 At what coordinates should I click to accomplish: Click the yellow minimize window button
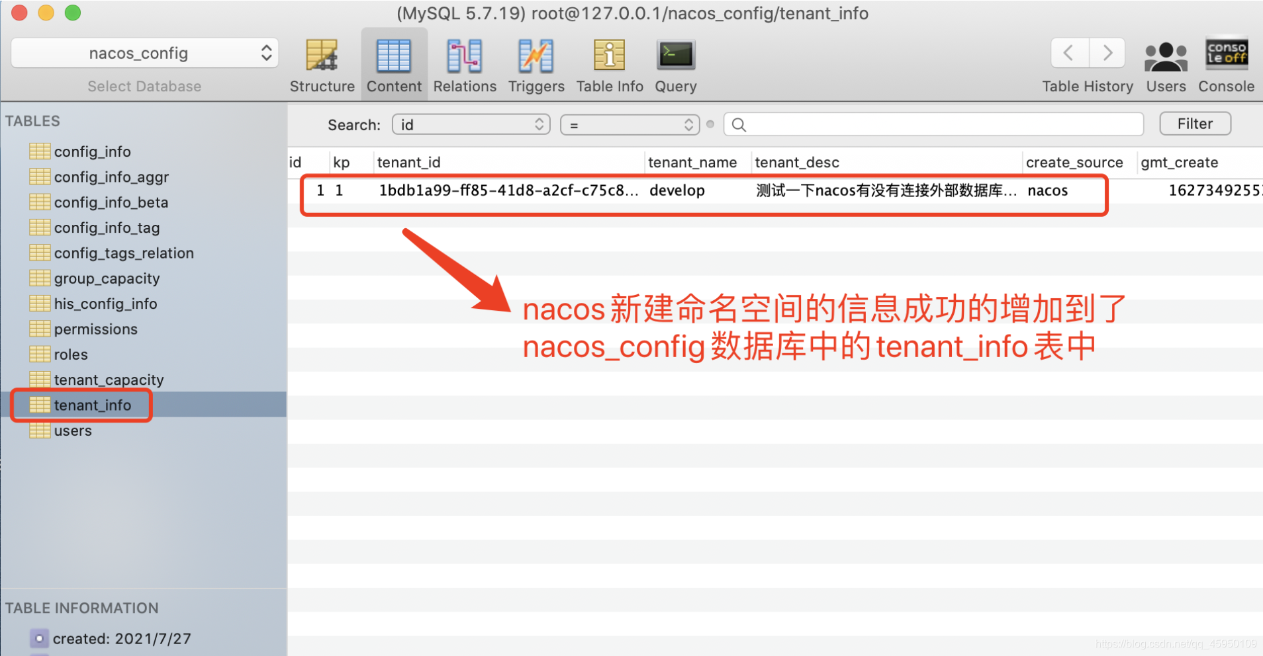pyautogui.click(x=46, y=13)
